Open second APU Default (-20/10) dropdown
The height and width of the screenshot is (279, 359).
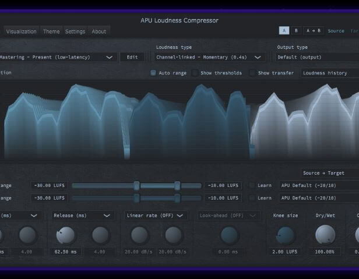pyautogui.click(x=319, y=198)
